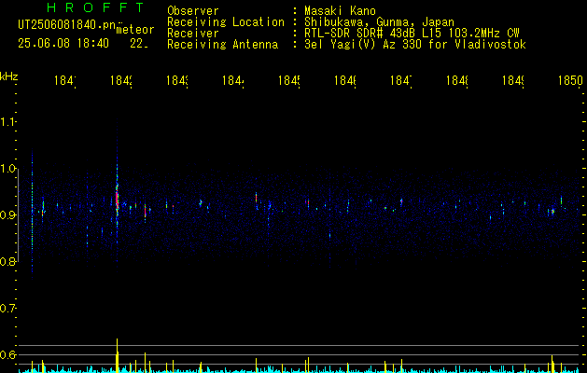Click the 0.7 frequency axis label
The width and height of the screenshot is (587, 373).
[x=8, y=309]
